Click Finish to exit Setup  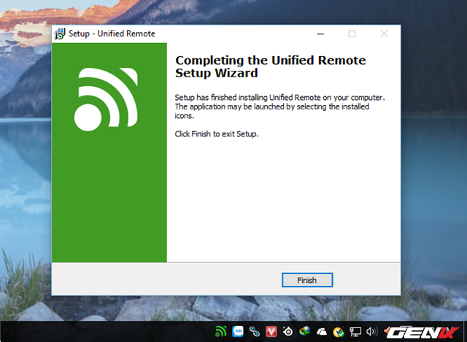[307, 280]
